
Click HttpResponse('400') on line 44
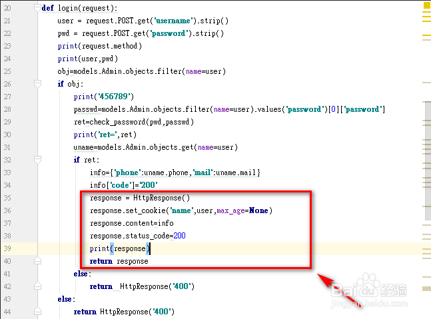[137, 312]
